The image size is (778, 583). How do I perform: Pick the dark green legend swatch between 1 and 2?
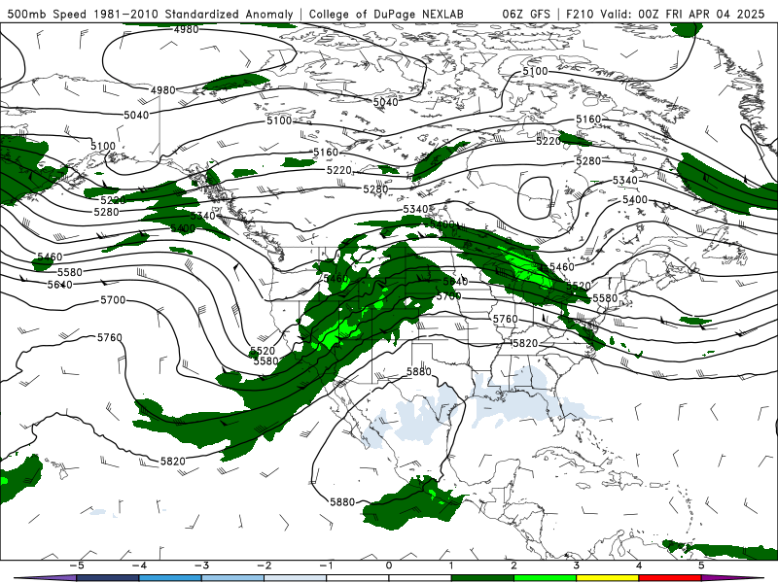click(x=482, y=578)
